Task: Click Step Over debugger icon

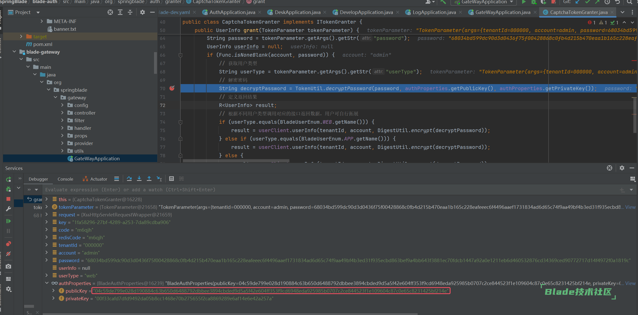Action: [129, 179]
